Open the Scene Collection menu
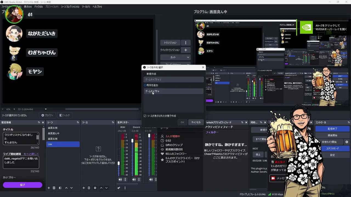Image resolution: width=351 pixels, height=197 pixels. pos(70,7)
